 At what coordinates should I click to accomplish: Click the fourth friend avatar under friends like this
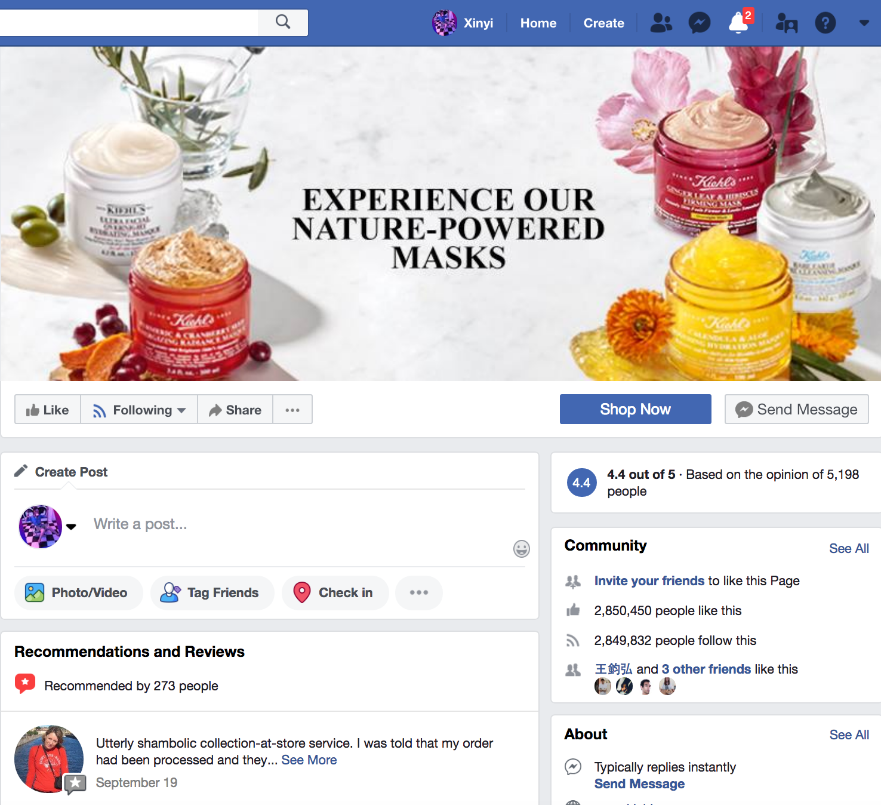[667, 687]
